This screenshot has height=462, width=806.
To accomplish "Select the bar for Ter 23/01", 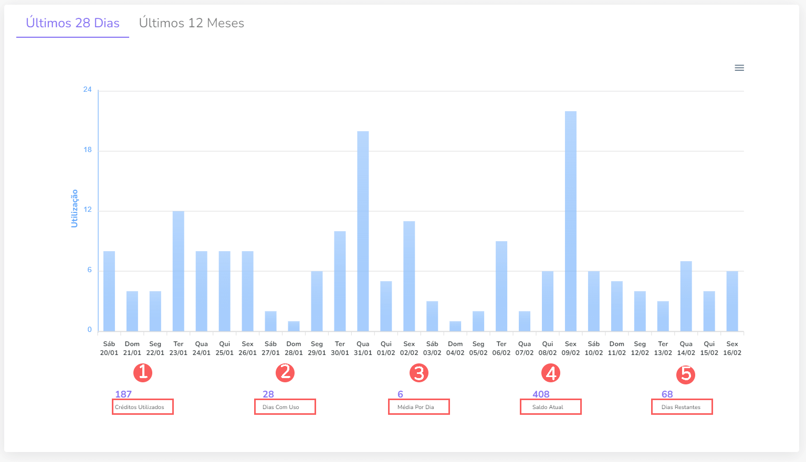I will (x=179, y=271).
